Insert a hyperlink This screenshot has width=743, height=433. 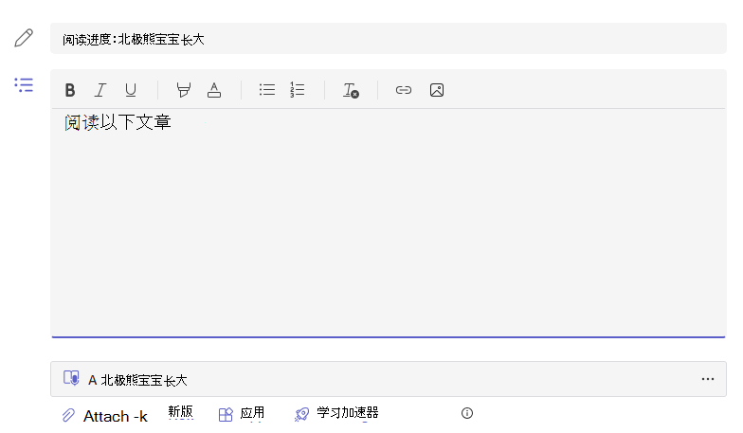pos(404,90)
